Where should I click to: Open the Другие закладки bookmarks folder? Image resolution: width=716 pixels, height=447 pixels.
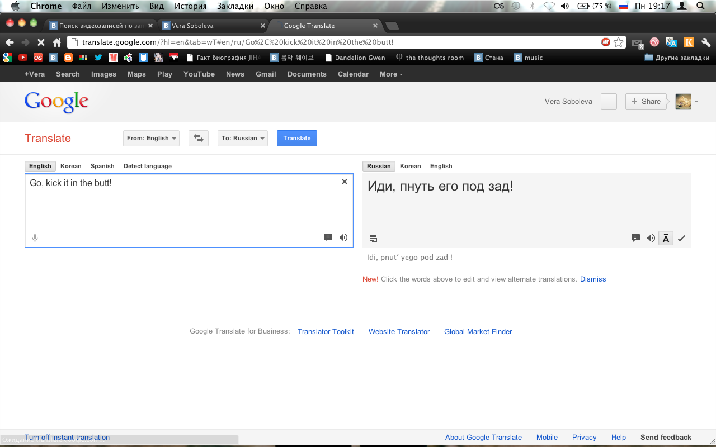pos(677,58)
